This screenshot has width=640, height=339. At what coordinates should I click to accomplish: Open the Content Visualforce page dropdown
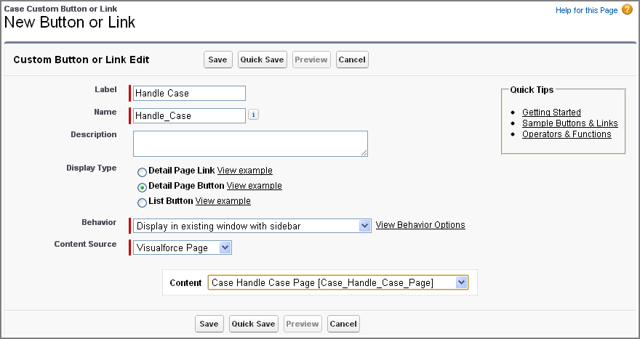click(x=338, y=282)
